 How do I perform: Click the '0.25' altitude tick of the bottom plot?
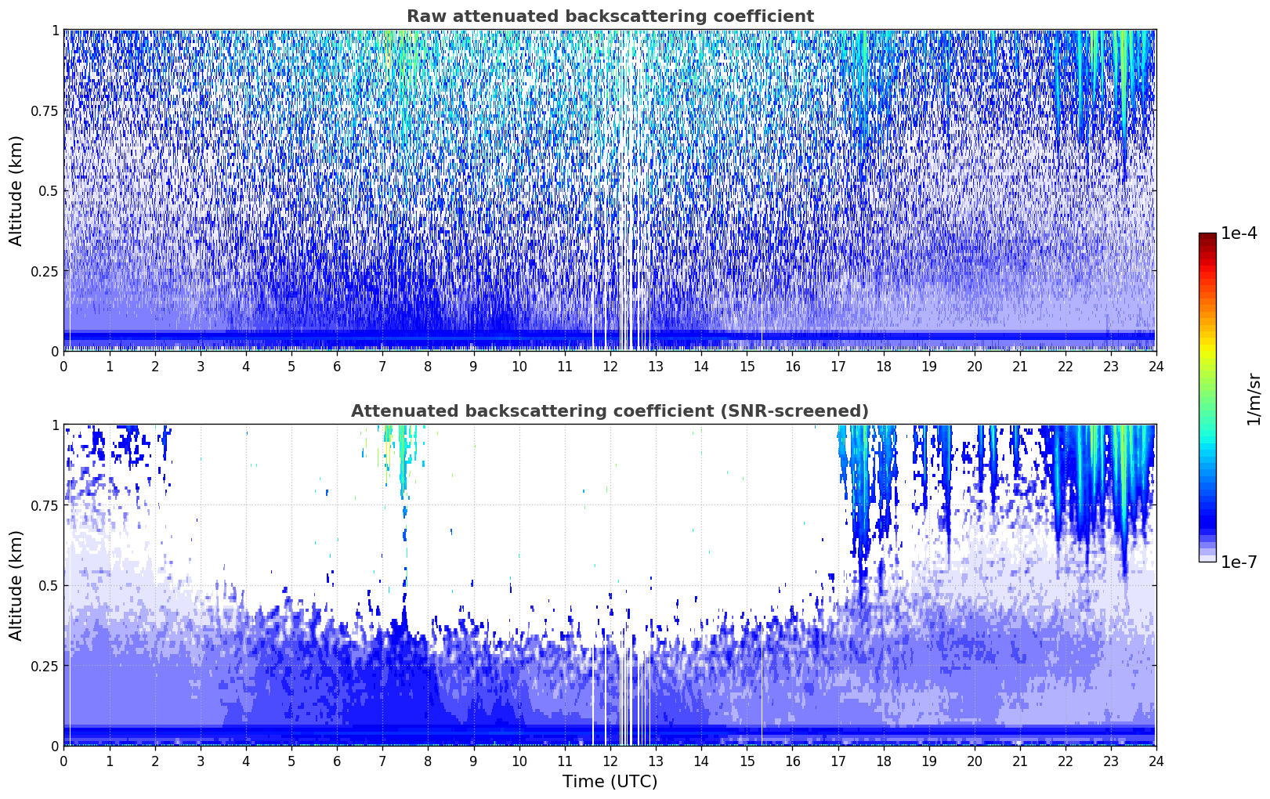tap(45, 666)
